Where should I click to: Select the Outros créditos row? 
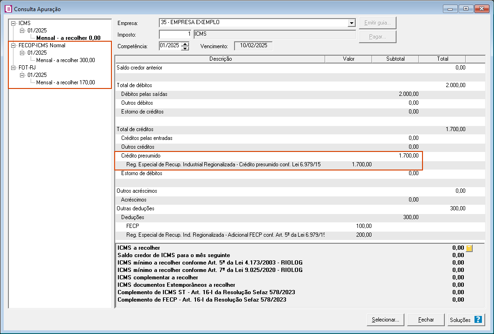coord(300,147)
